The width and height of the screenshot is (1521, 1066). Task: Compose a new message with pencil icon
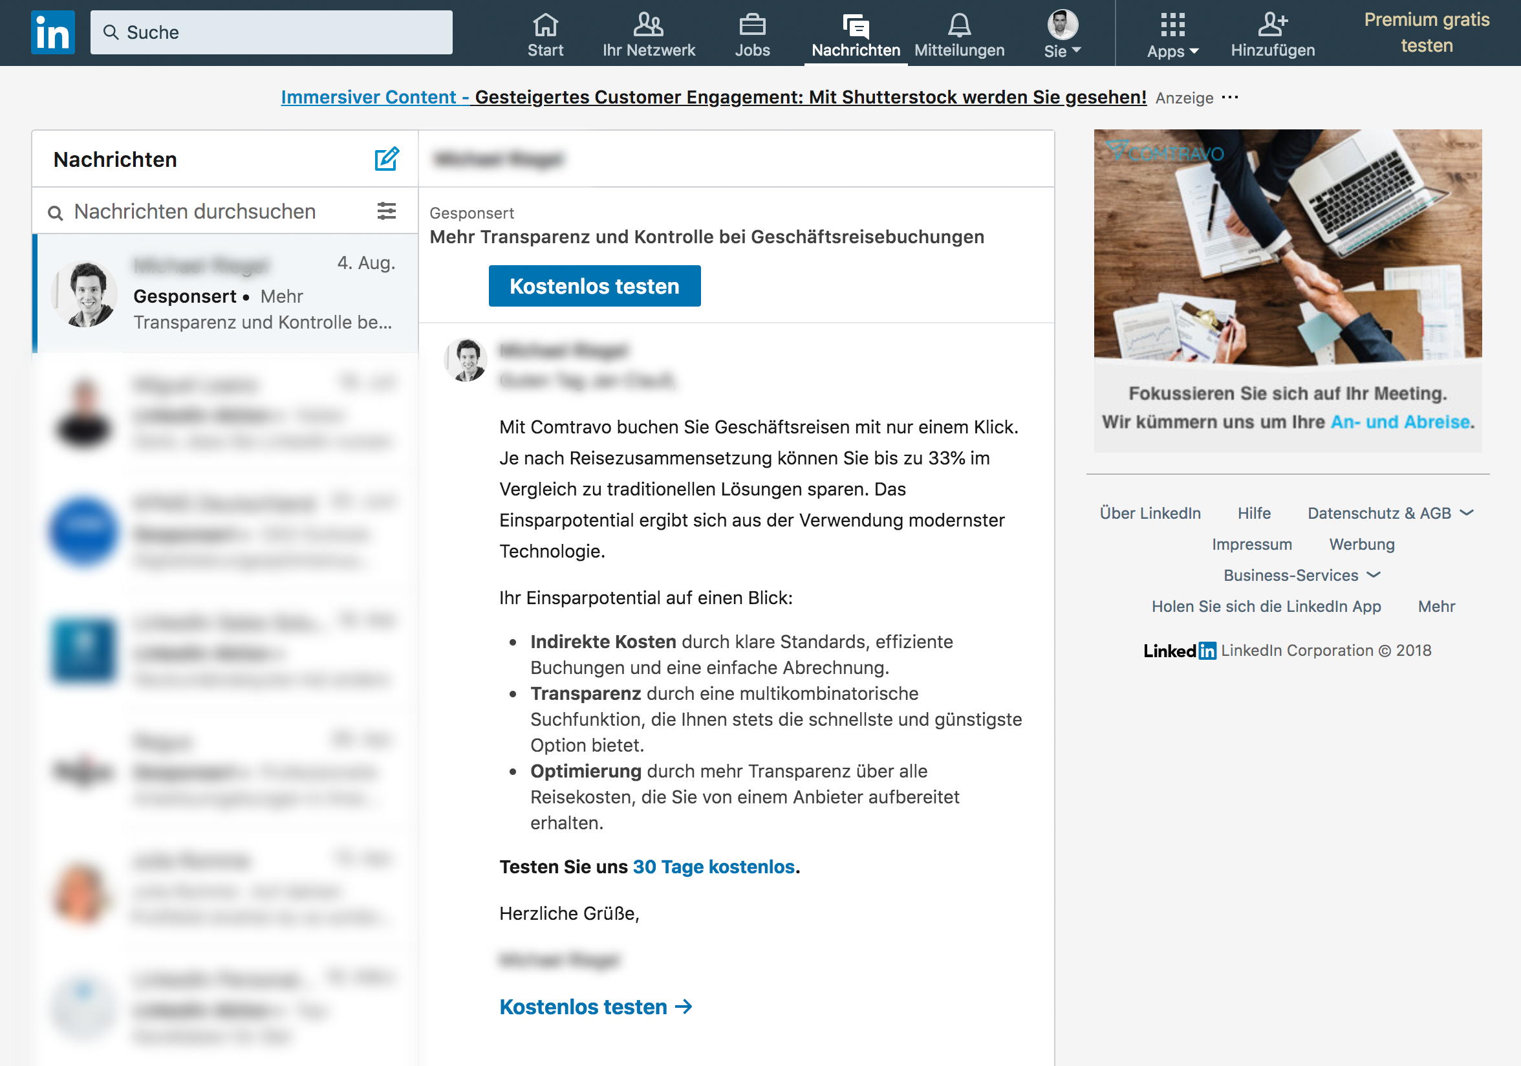386,159
